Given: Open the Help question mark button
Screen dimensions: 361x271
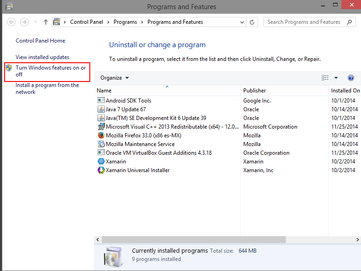Looking at the screenshot, I should pos(351,78).
